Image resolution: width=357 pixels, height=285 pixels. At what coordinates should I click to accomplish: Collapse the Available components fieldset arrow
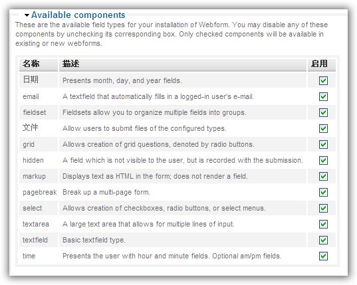[x=27, y=15]
